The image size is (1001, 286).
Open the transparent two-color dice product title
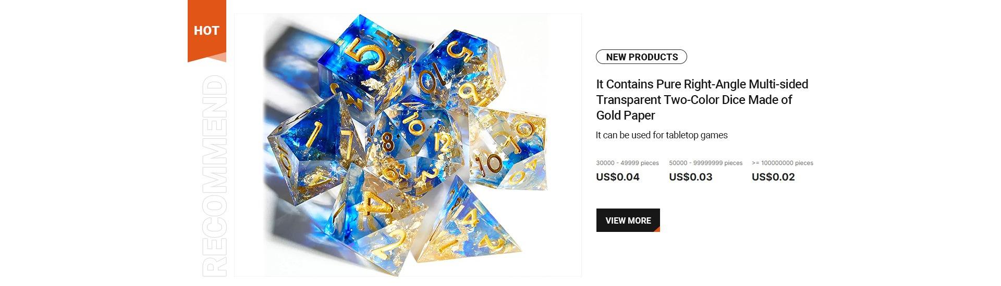702,99
